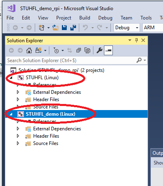Open the Undo history dropdown arrow
The width and height of the screenshot is (163, 186).
point(93,28)
